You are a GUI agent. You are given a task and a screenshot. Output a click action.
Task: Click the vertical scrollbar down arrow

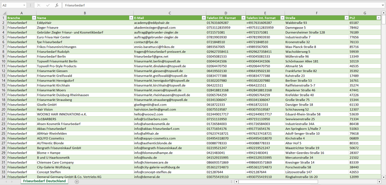(384, 177)
